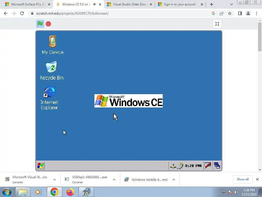262x197 pixels.
Task: Select the Recycle Bin desktop icon
Action: coord(52,71)
